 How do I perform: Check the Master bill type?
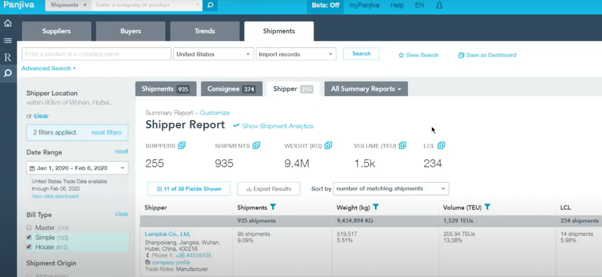click(29, 228)
